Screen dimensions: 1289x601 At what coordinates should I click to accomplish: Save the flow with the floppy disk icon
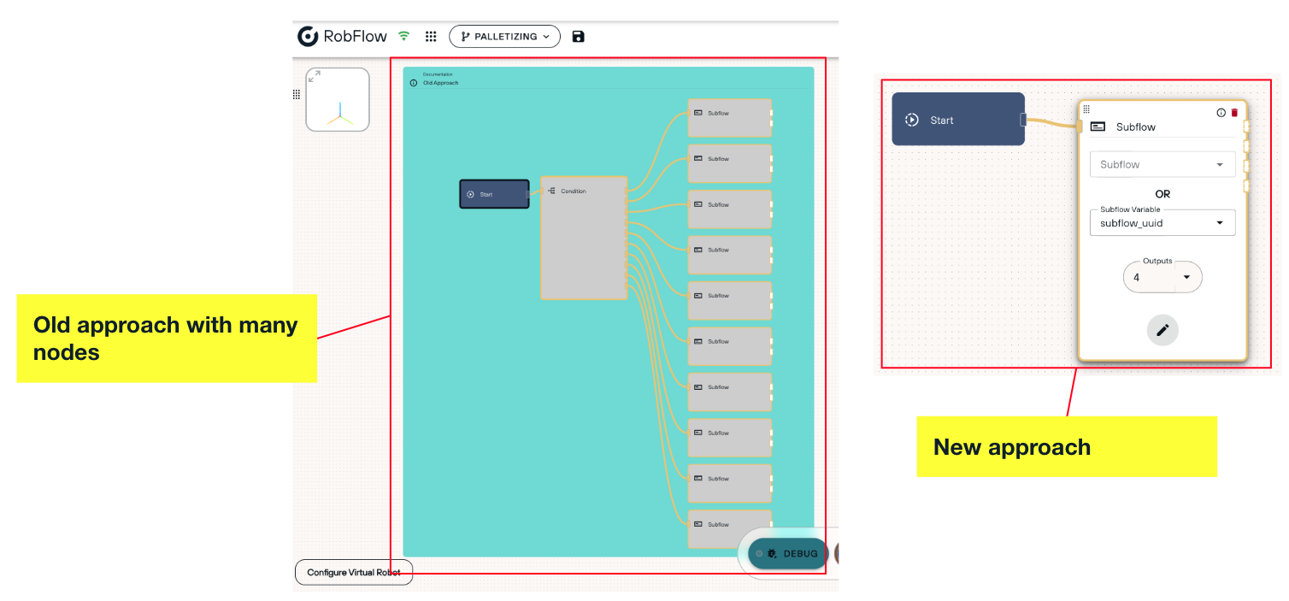579,36
